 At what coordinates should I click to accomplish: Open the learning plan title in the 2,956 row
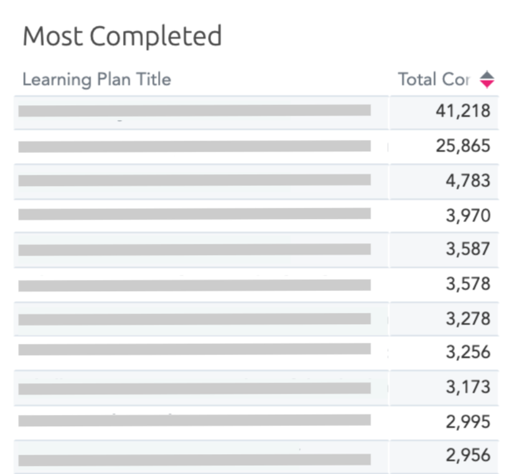click(194, 460)
